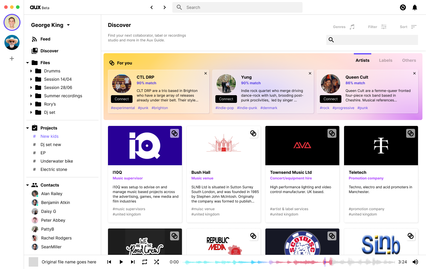Viewport: 426px width, 269px height.
Task: Seek in the audio waveform timeline
Action: pos(288,262)
